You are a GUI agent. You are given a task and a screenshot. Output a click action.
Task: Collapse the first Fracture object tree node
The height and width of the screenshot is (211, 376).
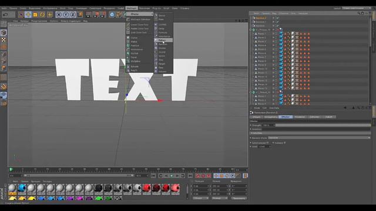point(251,30)
